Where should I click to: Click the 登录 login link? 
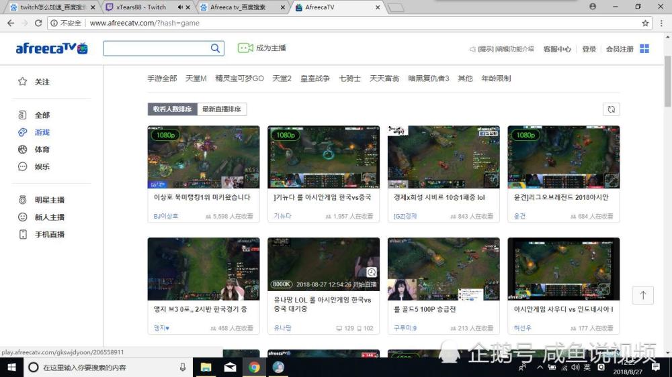click(589, 49)
